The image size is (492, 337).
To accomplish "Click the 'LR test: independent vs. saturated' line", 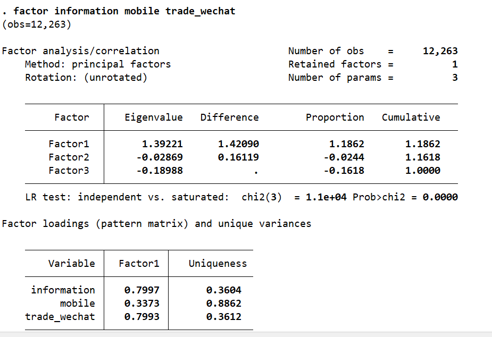I will [127, 197].
